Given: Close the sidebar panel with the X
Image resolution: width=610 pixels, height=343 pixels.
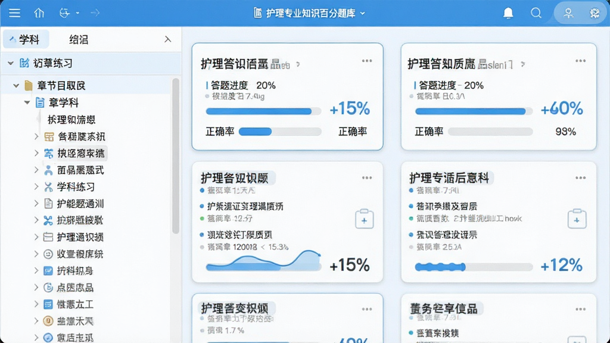Looking at the screenshot, I should click(167, 39).
